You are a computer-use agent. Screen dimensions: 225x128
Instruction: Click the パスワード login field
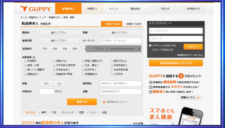tap(176, 39)
